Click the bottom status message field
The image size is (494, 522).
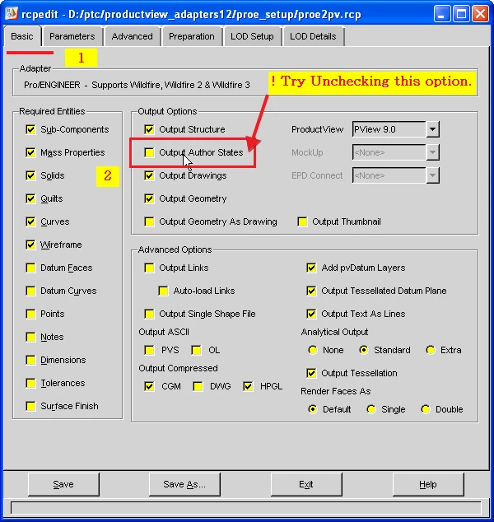click(x=246, y=508)
